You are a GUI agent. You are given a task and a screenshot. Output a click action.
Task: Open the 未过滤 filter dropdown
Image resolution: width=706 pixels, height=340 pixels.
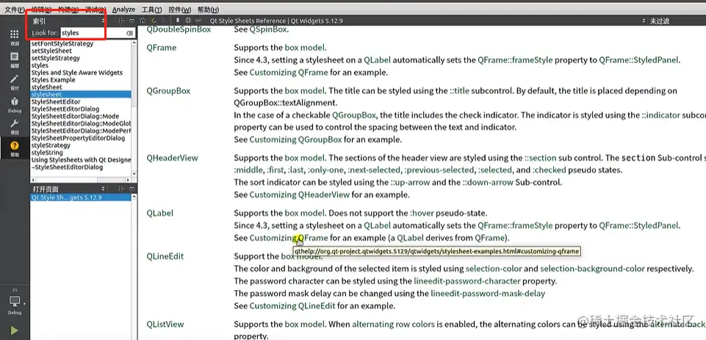point(675,21)
